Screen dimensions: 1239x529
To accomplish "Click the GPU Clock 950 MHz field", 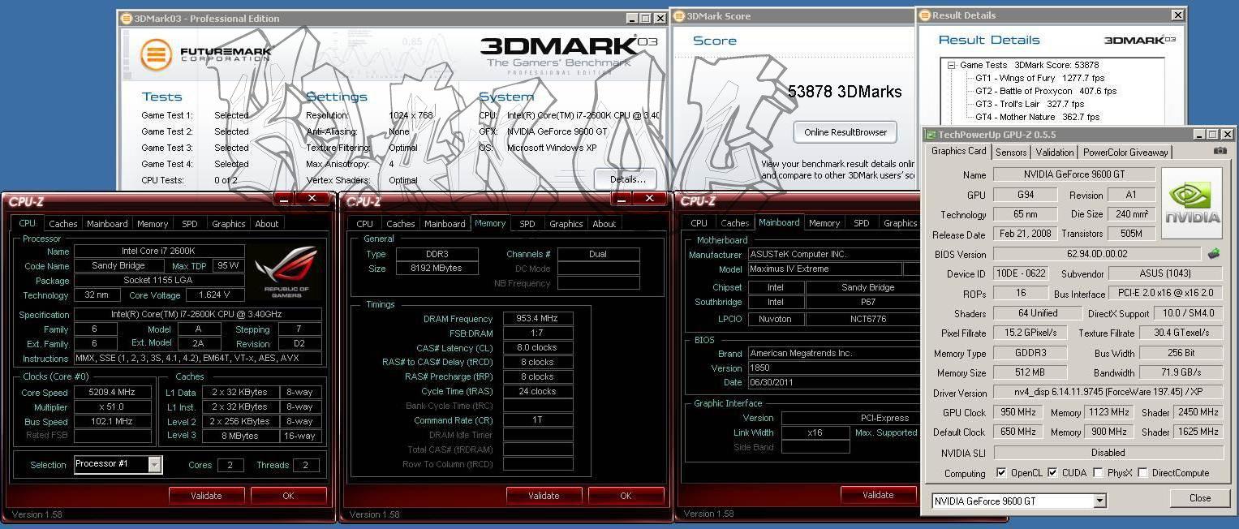I will pyautogui.click(x=1017, y=412).
